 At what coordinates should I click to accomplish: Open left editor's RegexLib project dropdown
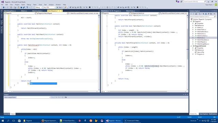click(20, 13)
